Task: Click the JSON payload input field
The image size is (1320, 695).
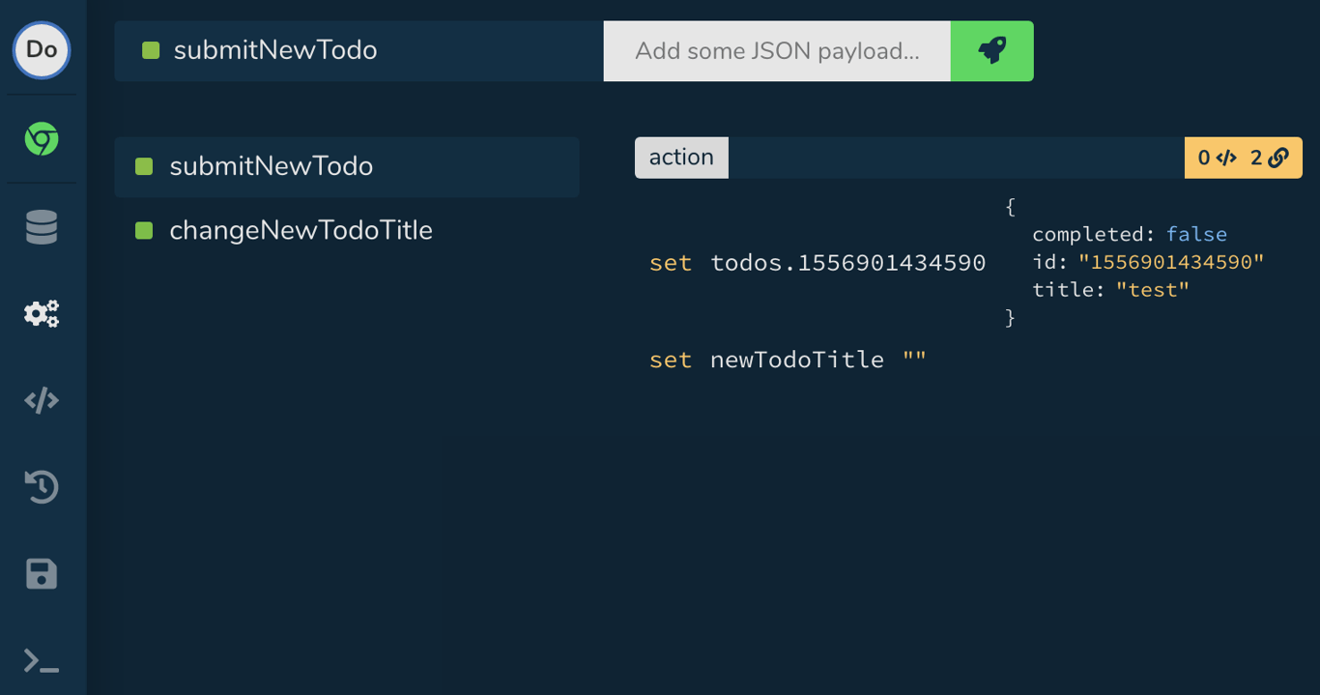Action: (x=777, y=50)
